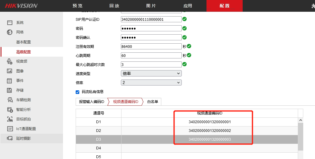Click the 事件 calendar icon
315x159 pixels.
(9, 81)
